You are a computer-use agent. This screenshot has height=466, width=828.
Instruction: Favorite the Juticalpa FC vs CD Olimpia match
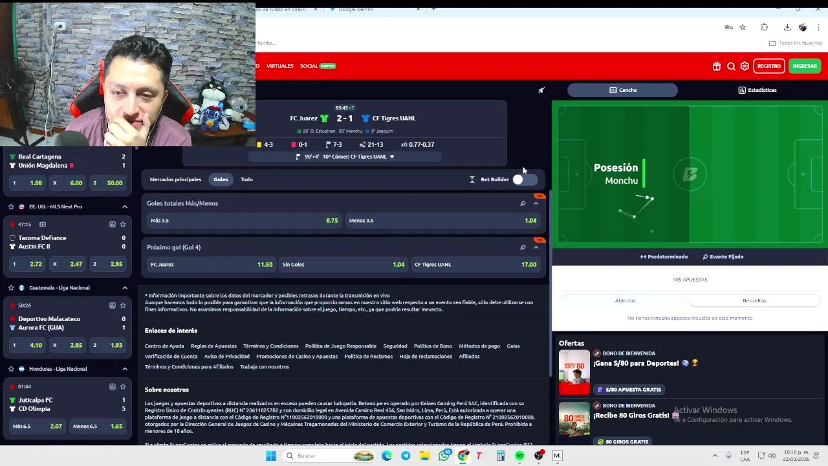[123, 386]
